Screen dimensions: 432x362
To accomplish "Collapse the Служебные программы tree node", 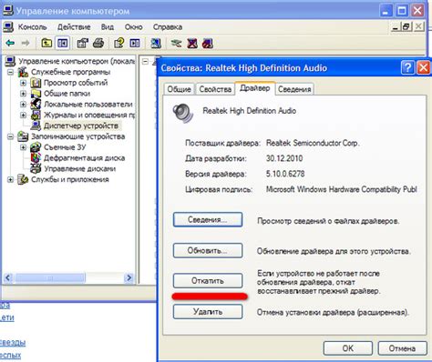I will [11, 72].
